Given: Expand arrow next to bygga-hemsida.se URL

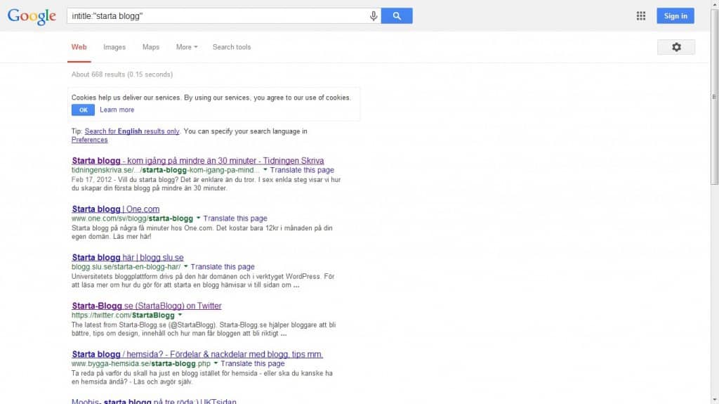Looking at the screenshot, I should click(216, 364).
